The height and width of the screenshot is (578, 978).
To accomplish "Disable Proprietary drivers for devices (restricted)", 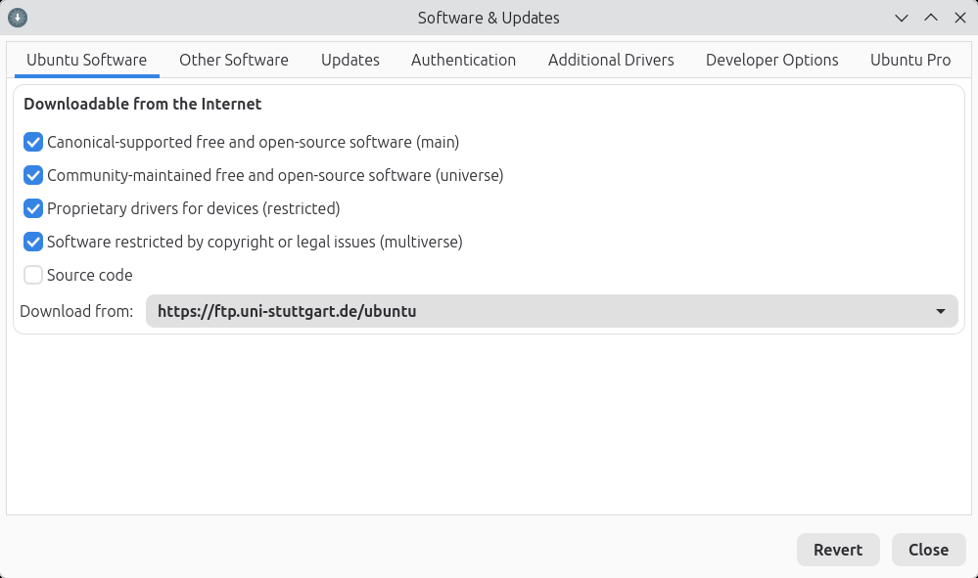I will 33,208.
